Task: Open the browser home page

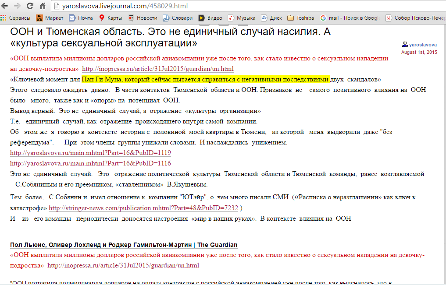Action: [x=43, y=6]
